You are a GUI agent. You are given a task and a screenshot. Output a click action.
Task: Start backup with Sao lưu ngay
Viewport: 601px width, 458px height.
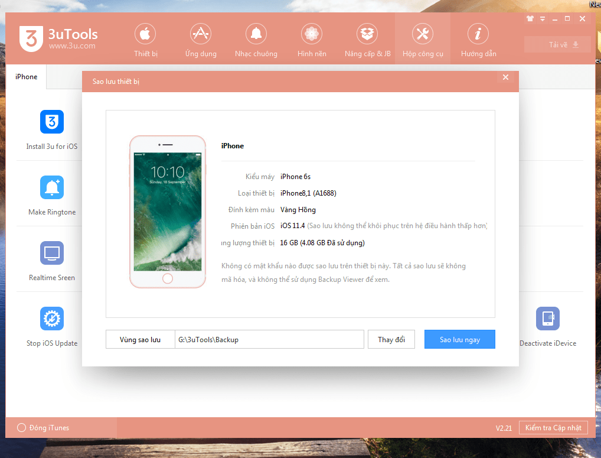tap(459, 339)
